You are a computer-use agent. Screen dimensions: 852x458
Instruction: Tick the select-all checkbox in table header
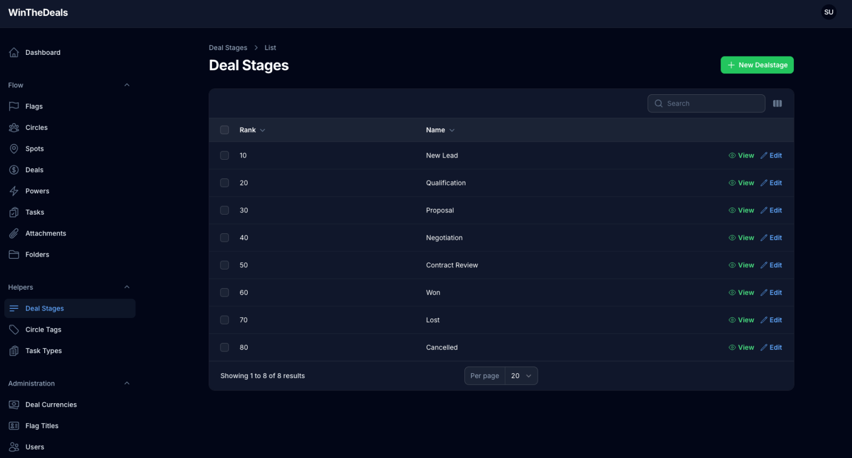[x=225, y=130]
